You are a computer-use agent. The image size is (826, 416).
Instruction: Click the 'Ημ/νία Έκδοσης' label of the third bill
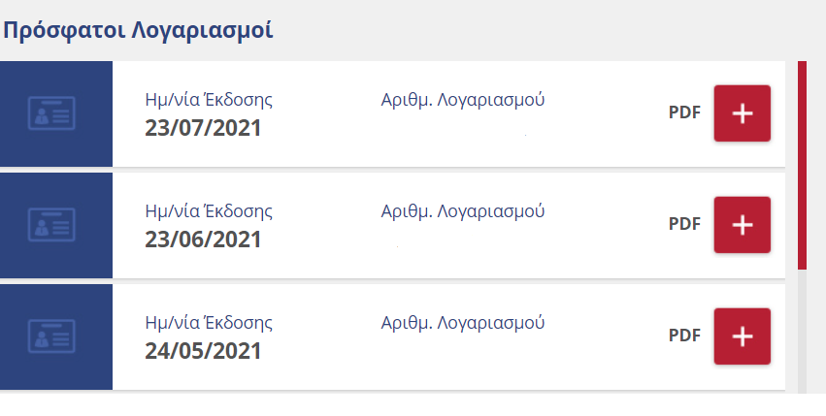tap(209, 323)
